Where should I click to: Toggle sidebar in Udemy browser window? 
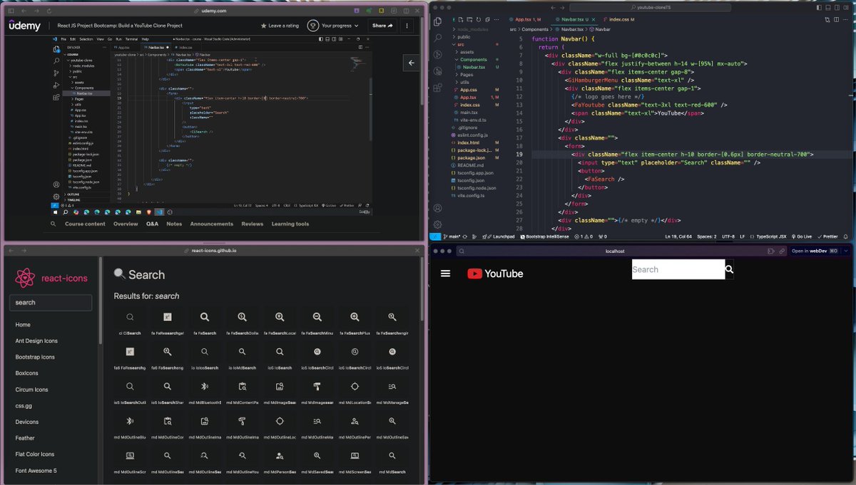pos(9,11)
